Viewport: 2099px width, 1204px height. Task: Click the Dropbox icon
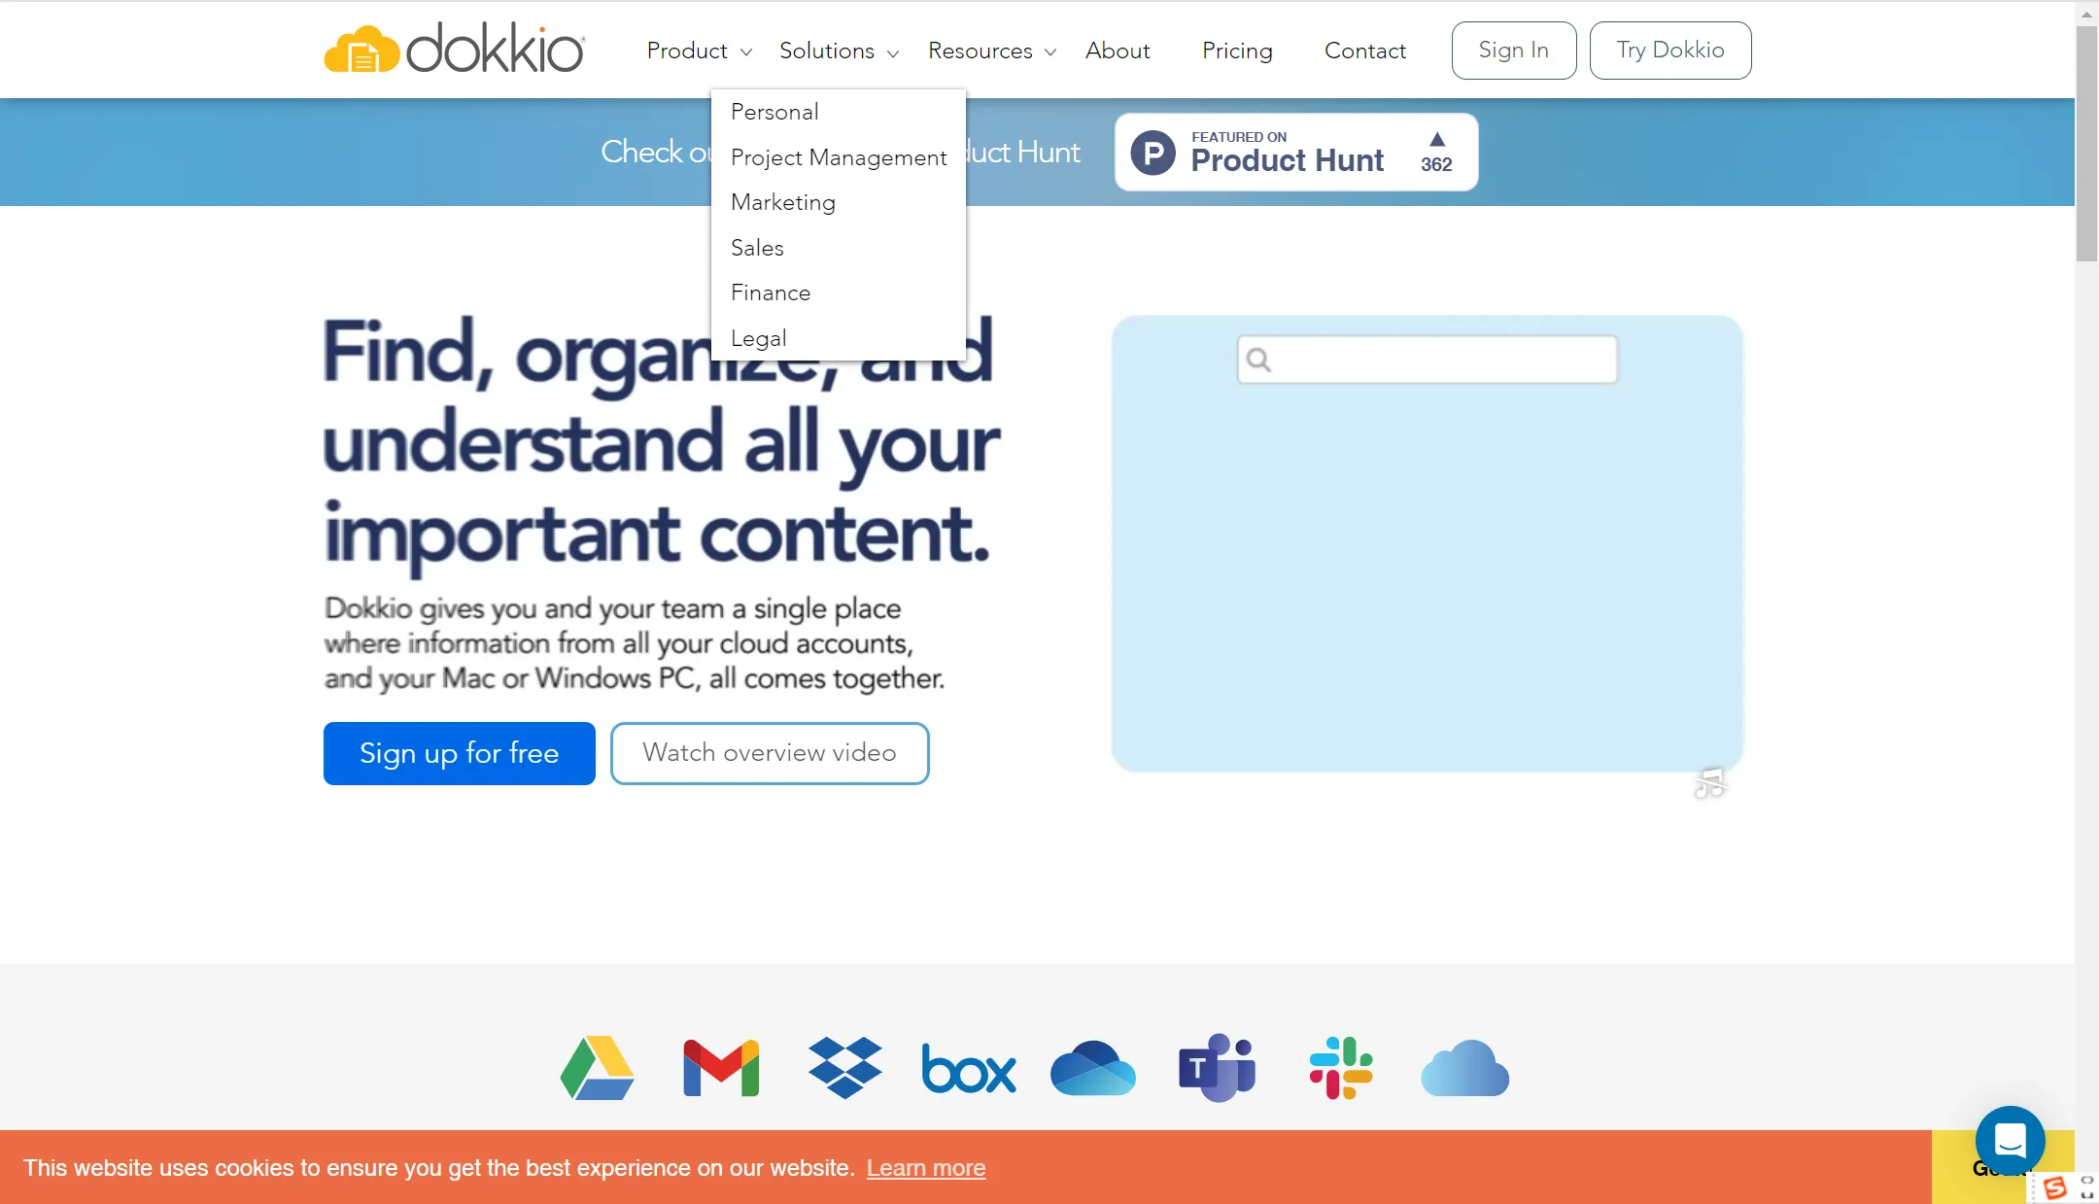point(845,1068)
